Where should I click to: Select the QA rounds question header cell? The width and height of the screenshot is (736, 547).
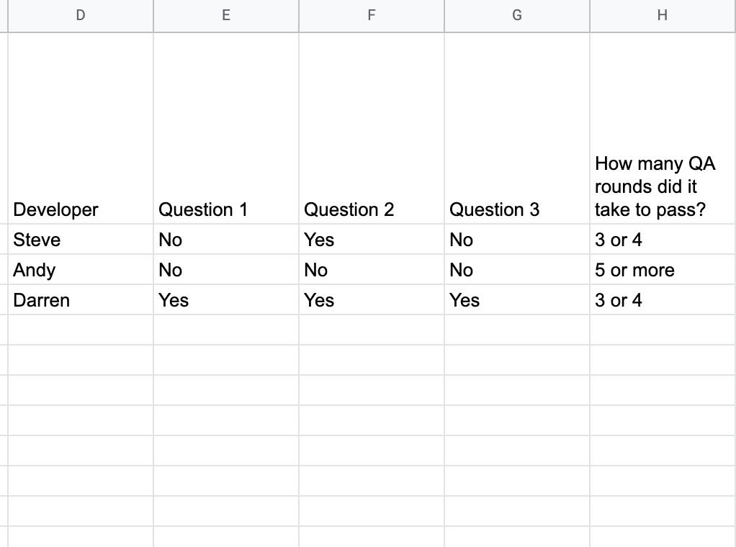point(663,128)
